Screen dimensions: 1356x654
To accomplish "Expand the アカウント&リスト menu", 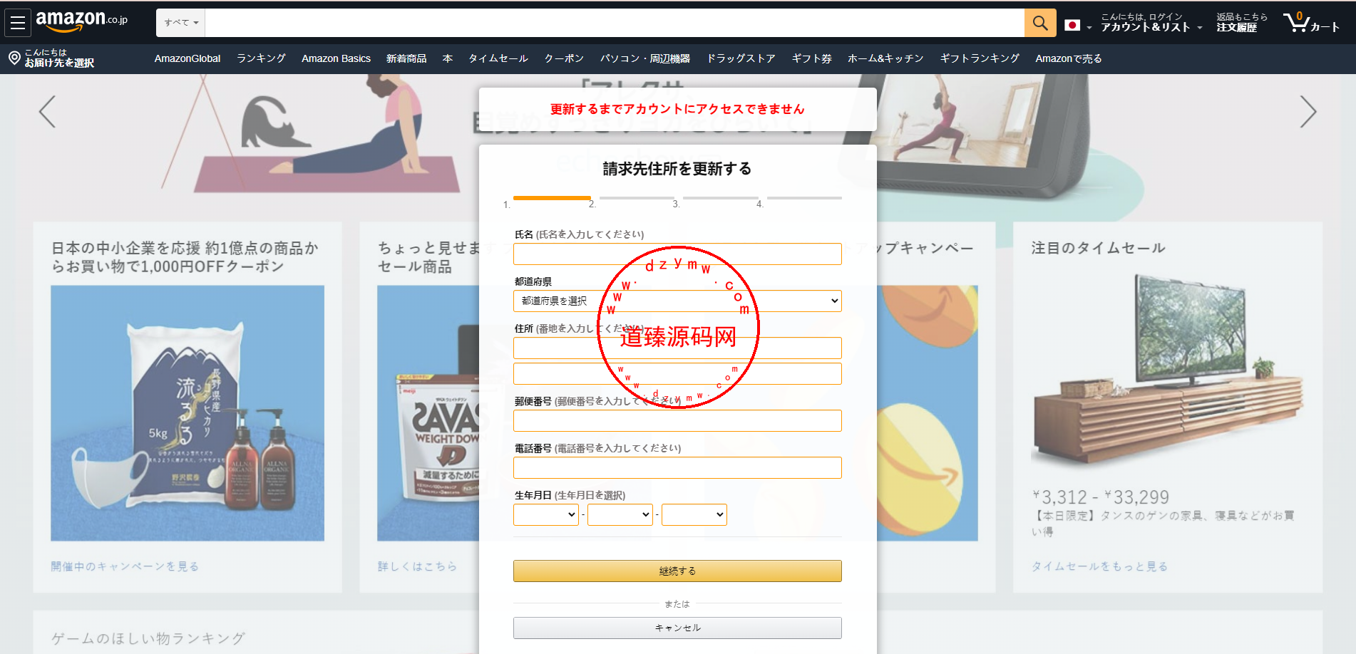I will click(1151, 23).
